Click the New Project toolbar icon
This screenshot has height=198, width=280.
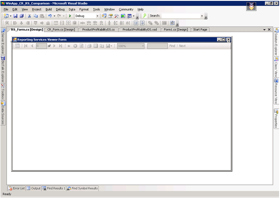coord(6,16)
